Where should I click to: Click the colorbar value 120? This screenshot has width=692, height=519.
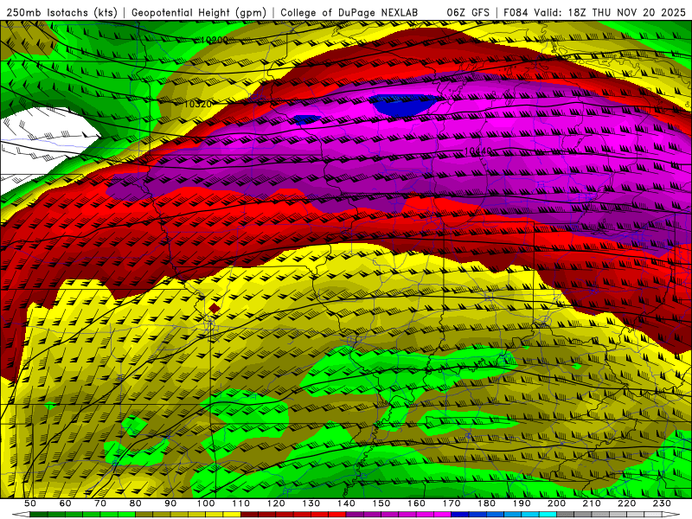pos(276,503)
